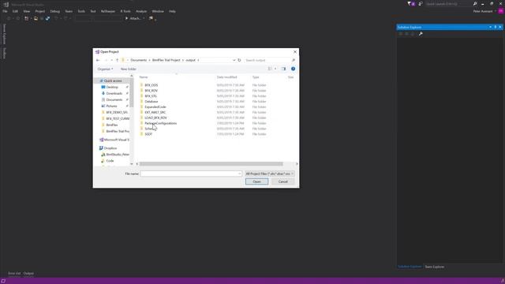
Task: Select BimlFlex folder in navigation pane
Action: click(111, 125)
